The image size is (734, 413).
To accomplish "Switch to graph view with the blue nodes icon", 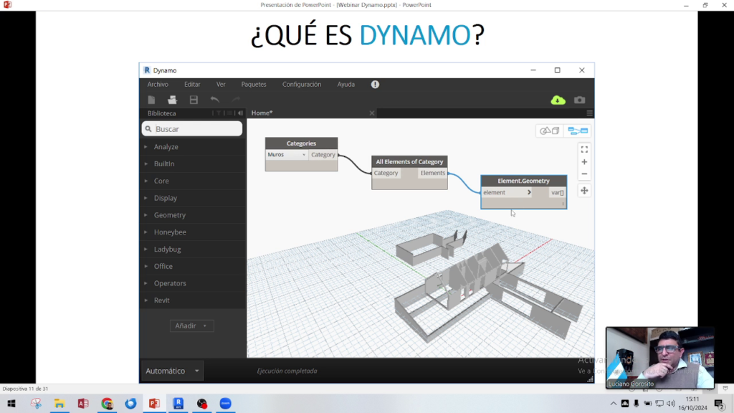I will pyautogui.click(x=578, y=131).
